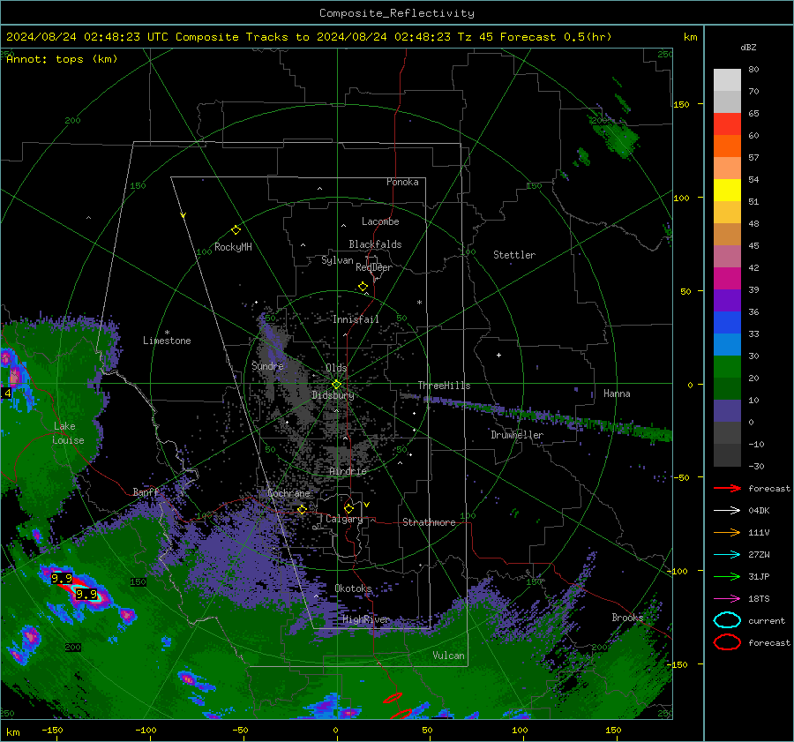Click the 'Annot: tops (km)' annotation label
This screenshot has width=794, height=742.
click(x=62, y=59)
